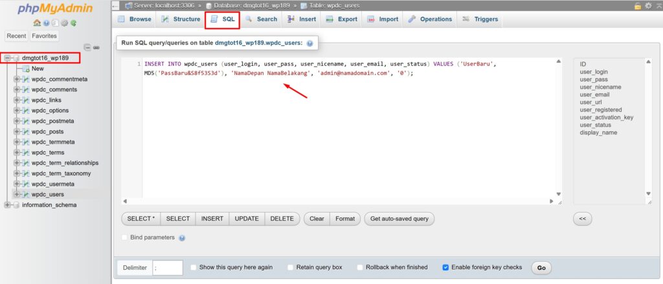Expand the wpdc_comments table node

(x=16, y=89)
